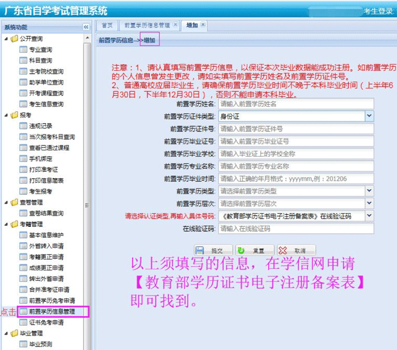Viewport: 397px width, 350px height.
Task: Collapse the 系统功能 sidebar panel
Action: [x=86, y=27]
